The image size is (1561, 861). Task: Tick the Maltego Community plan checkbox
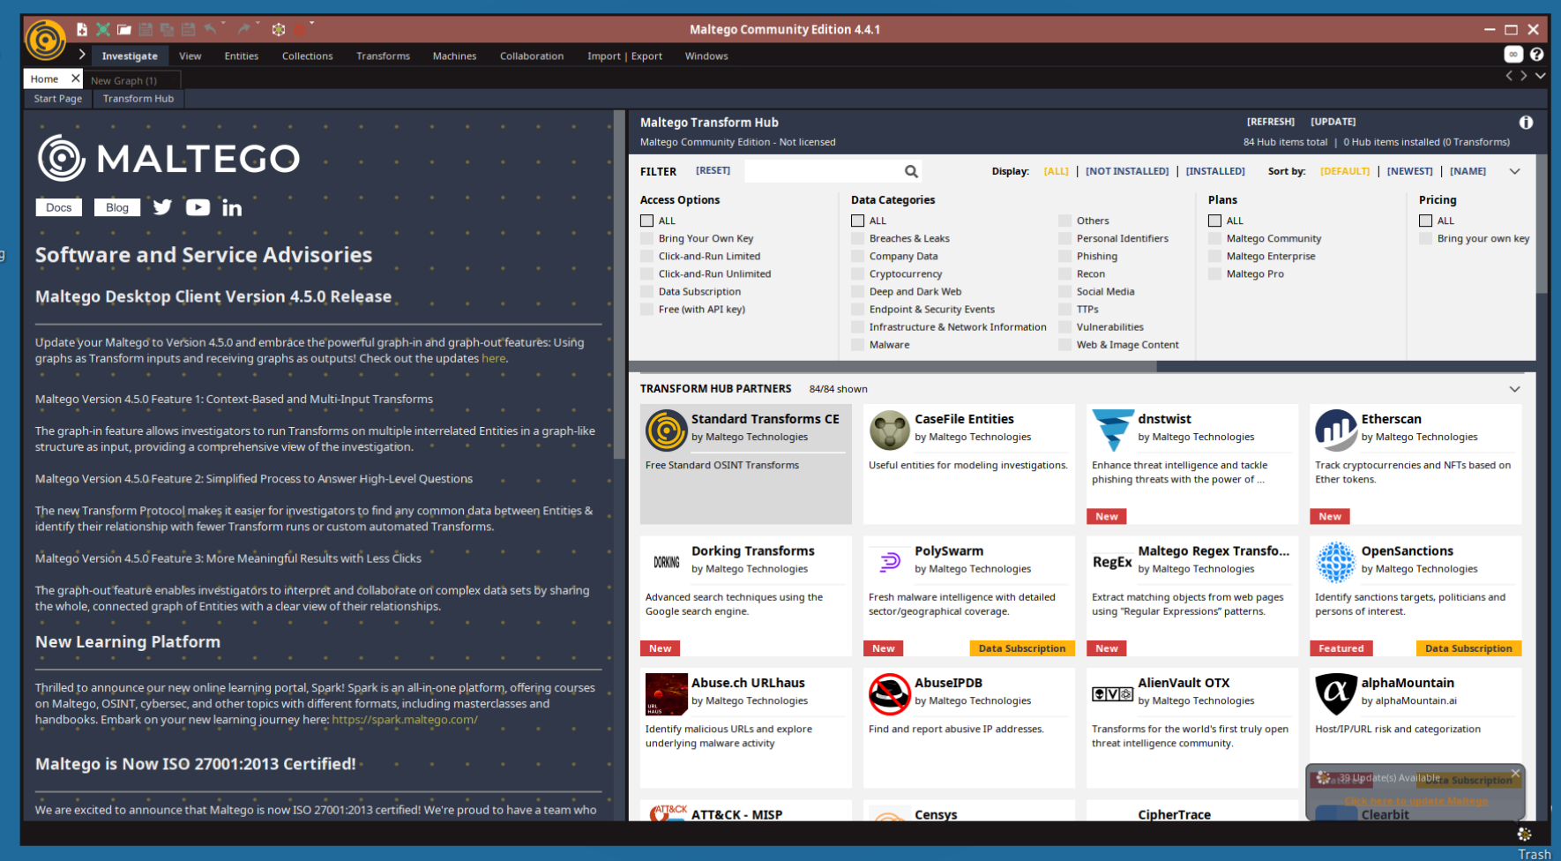coord(1214,238)
